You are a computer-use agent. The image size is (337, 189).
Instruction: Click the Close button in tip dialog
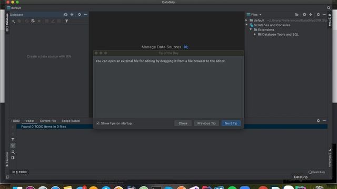pyautogui.click(x=183, y=123)
